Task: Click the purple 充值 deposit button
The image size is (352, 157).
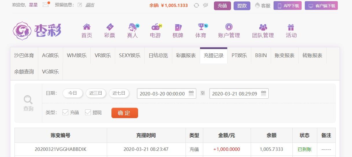Action: (x=222, y=6)
